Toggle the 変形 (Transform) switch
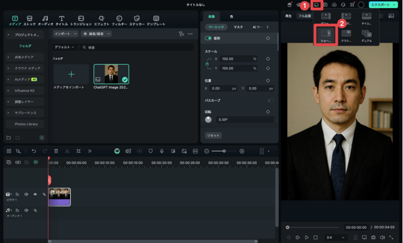Image resolution: width=403 pixels, height=243 pixels. point(208,38)
